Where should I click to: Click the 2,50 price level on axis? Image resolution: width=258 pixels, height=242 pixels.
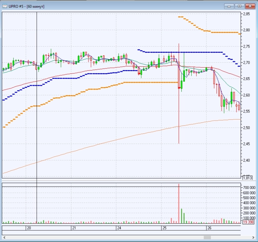click(247, 128)
